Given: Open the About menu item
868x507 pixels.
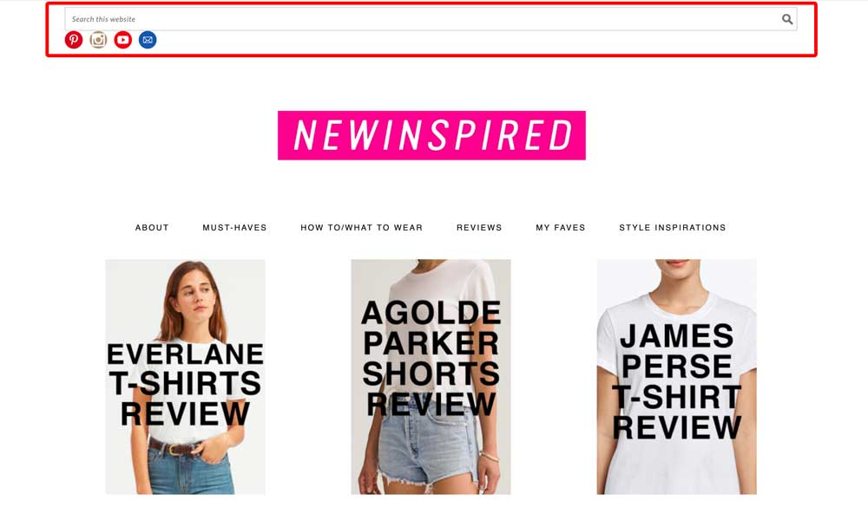Looking at the screenshot, I should 152,228.
